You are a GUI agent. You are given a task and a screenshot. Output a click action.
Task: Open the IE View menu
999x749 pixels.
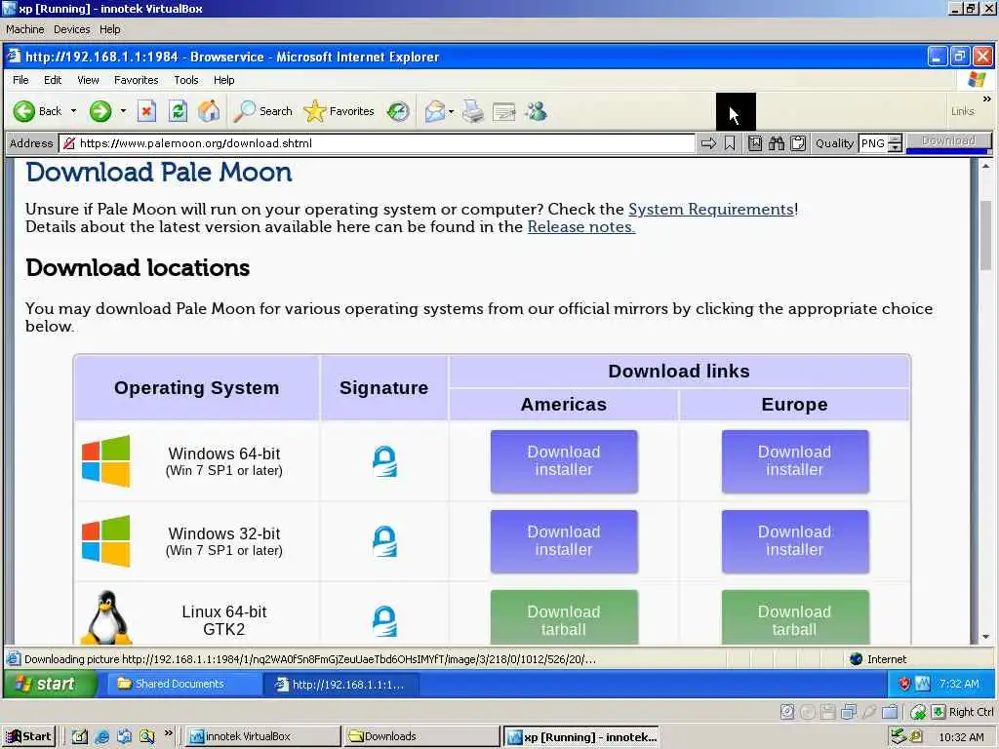(x=88, y=80)
